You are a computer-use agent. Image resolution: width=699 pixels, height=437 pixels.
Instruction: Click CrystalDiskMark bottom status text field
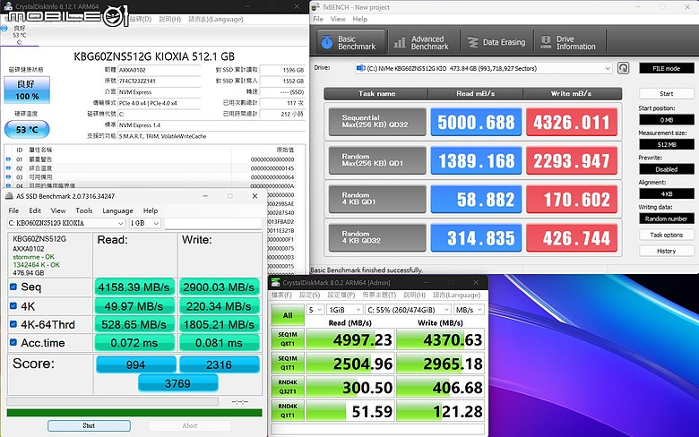point(377,429)
